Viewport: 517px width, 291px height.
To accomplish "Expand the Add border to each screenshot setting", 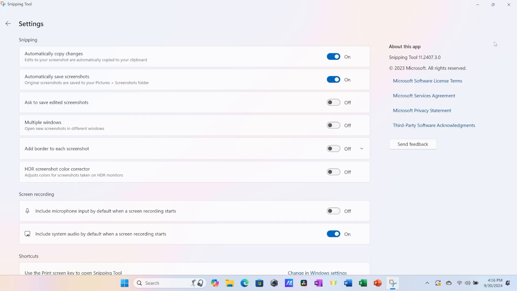I will 362,148.
